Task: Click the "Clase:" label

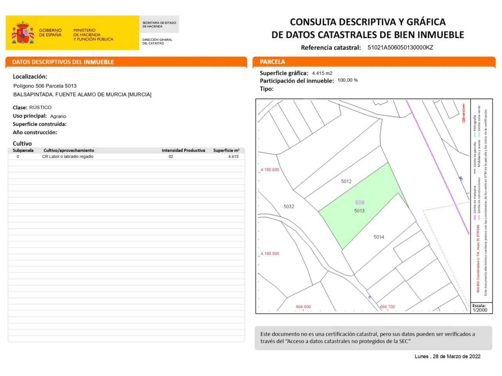Action: click(20, 107)
